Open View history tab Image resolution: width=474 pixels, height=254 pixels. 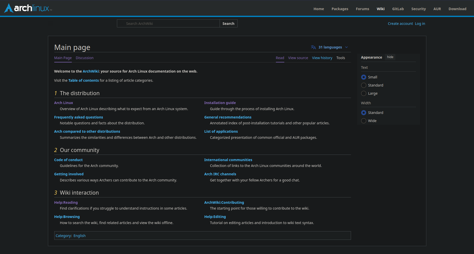[x=322, y=58]
